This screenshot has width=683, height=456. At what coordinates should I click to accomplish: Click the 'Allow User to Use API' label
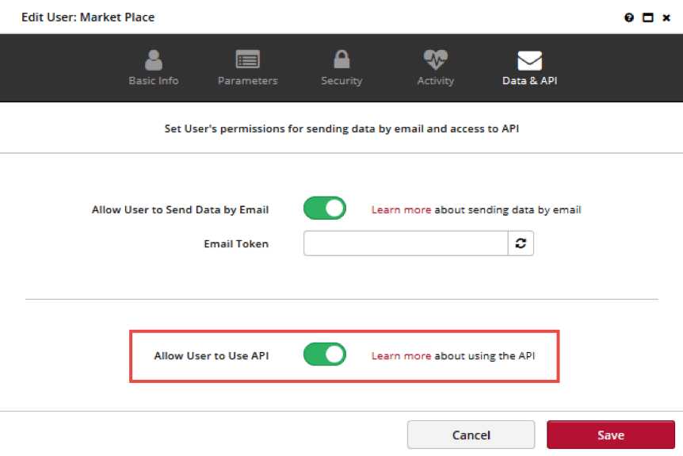coord(212,356)
